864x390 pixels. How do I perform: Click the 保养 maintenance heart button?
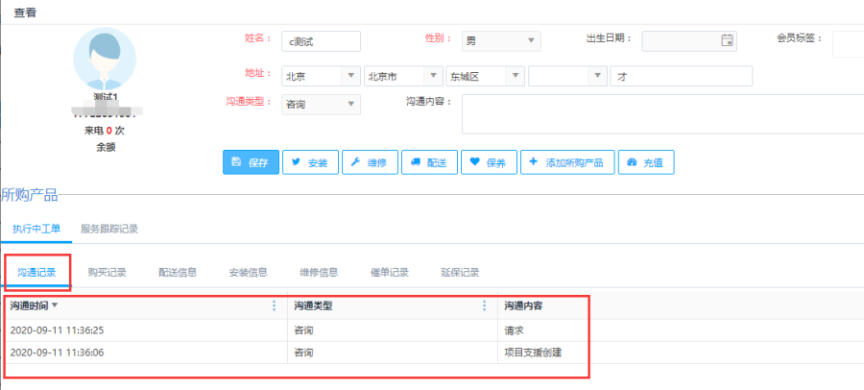(x=489, y=162)
